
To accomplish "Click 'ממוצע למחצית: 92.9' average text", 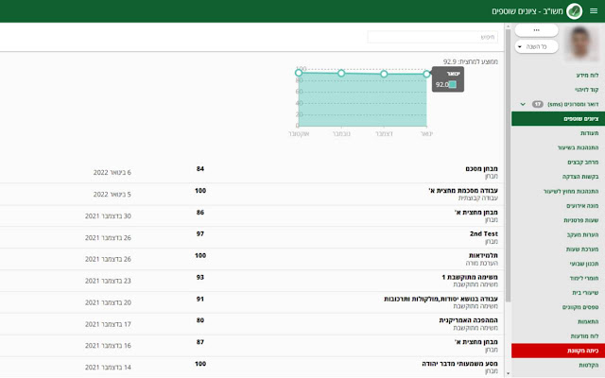I will tap(471, 61).
